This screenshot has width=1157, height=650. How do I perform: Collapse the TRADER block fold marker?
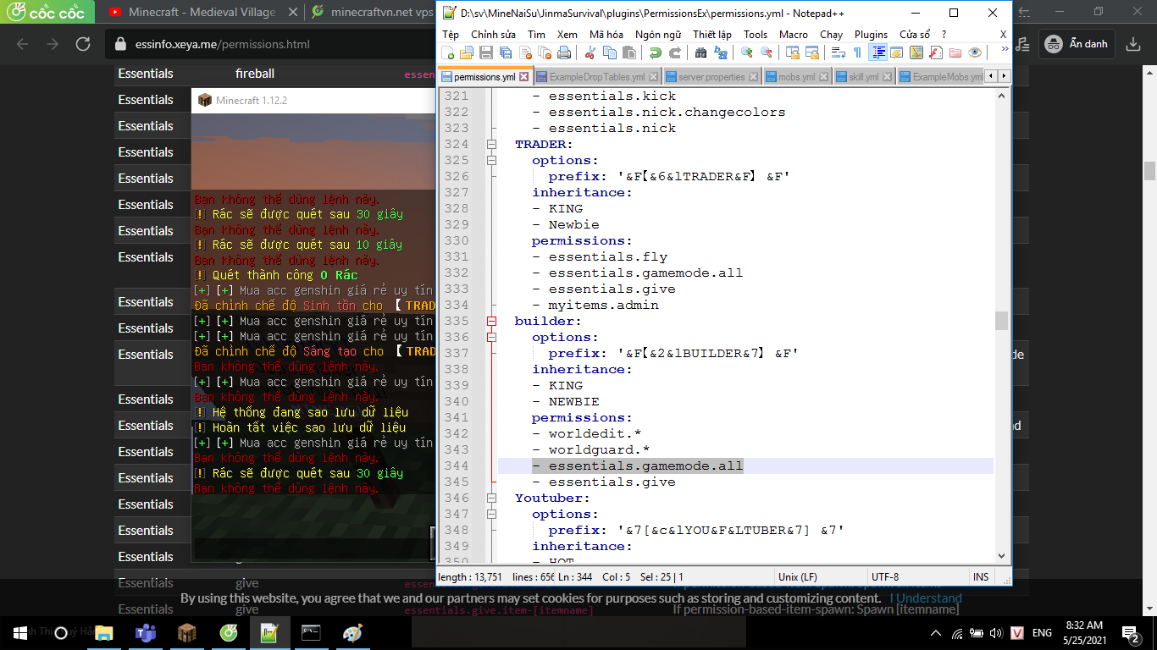[x=491, y=145]
